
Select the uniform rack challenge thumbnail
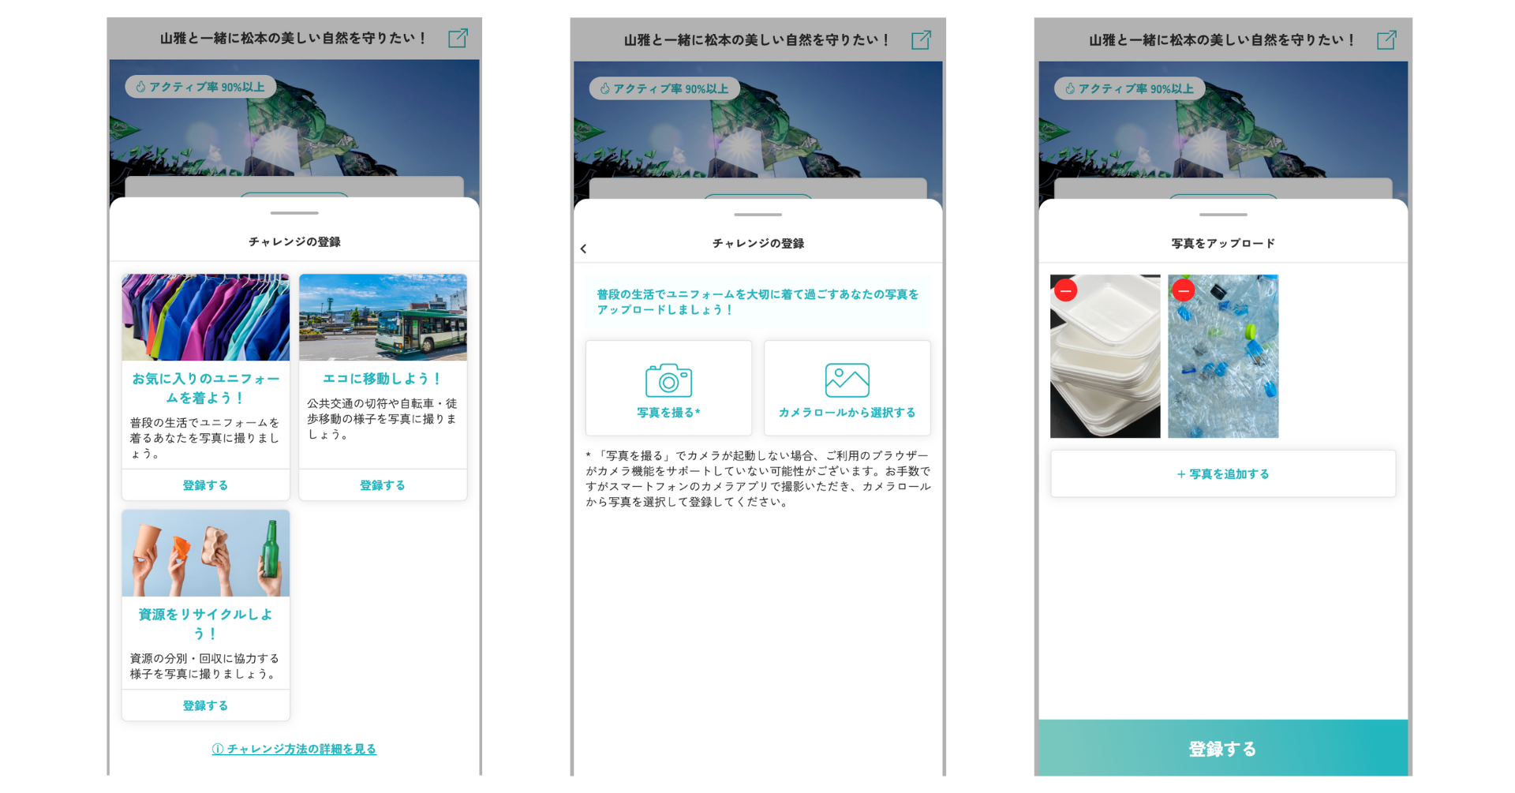(205, 317)
